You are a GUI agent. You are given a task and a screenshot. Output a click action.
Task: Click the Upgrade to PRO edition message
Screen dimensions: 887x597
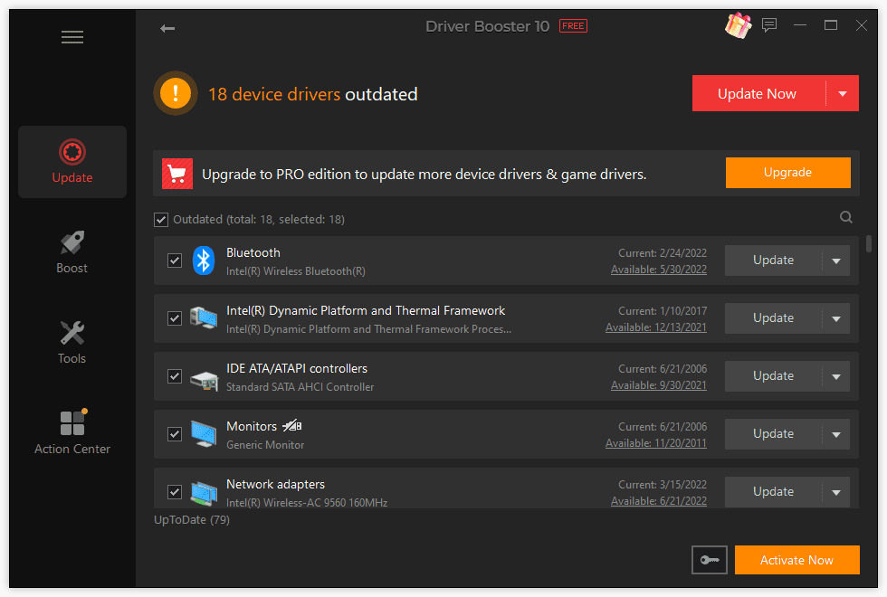pos(424,175)
